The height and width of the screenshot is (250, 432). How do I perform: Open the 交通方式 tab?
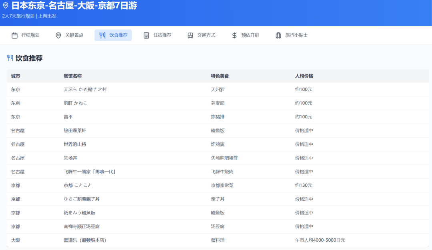point(201,35)
